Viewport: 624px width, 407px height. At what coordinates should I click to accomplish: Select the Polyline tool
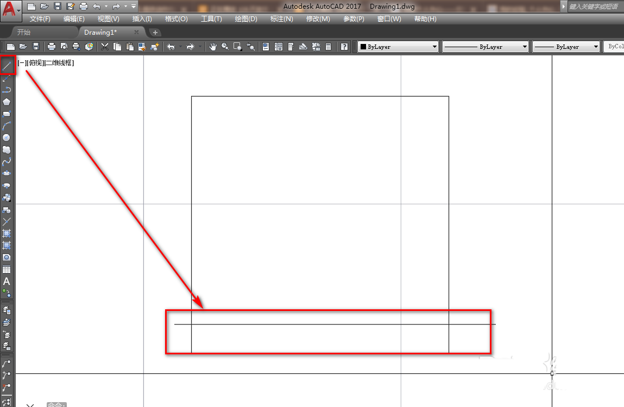(7, 90)
